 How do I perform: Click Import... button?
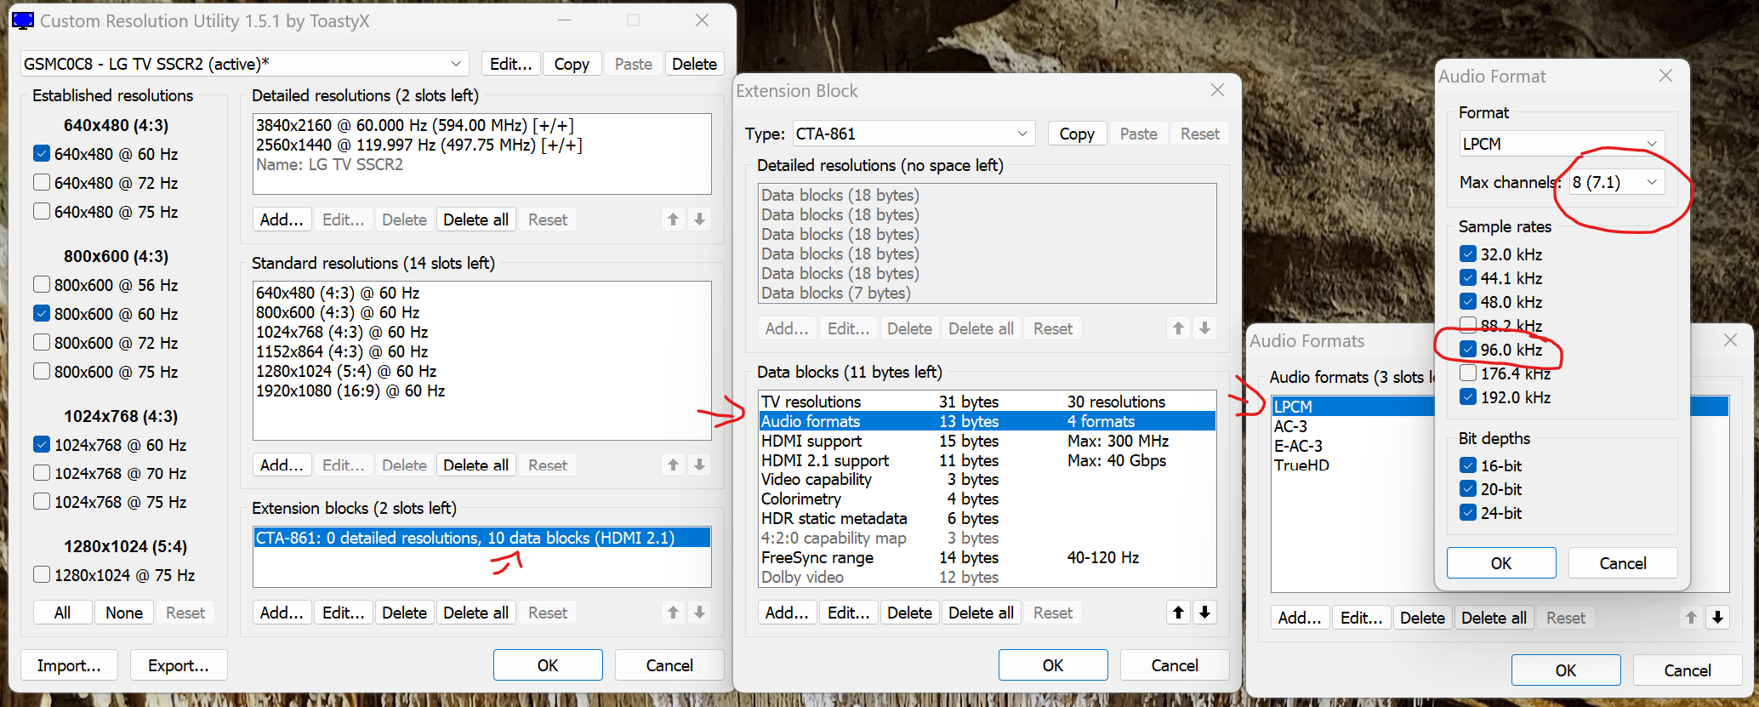click(69, 665)
